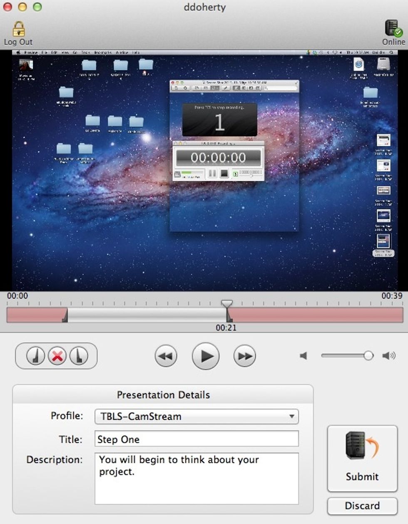Viewport: 408px width, 524px height.
Task: Set the trim start point marker button
Action: (x=35, y=356)
